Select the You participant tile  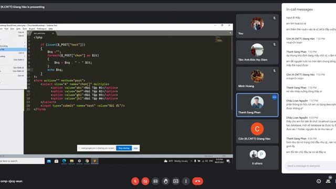pos(257,26)
